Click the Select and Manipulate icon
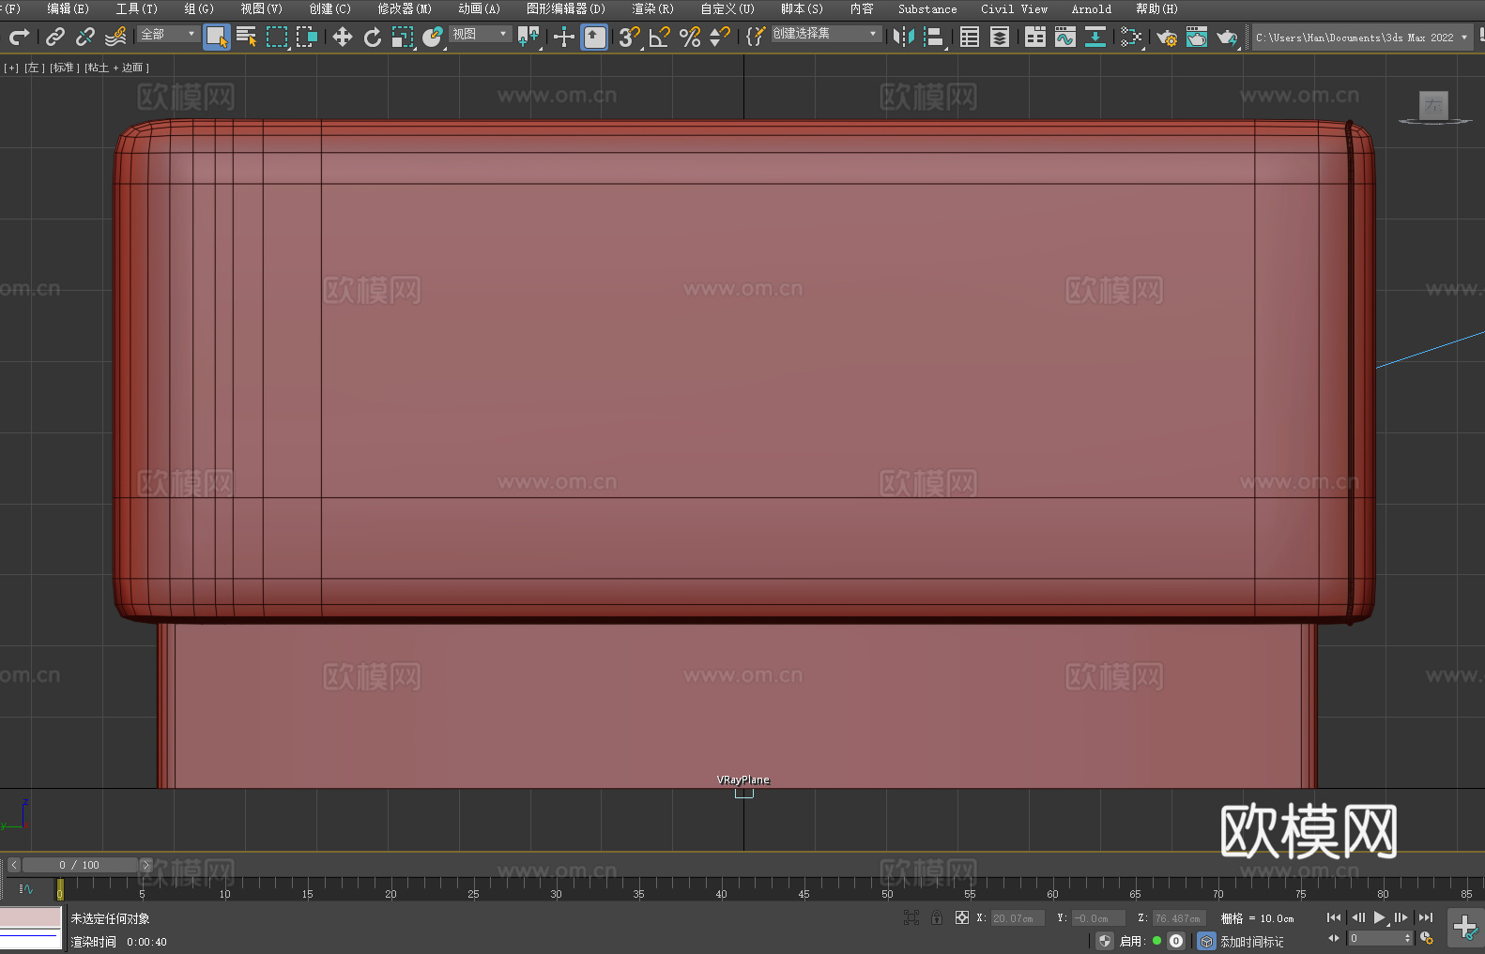Screen dimensions: 1485x954 [564, 37]
